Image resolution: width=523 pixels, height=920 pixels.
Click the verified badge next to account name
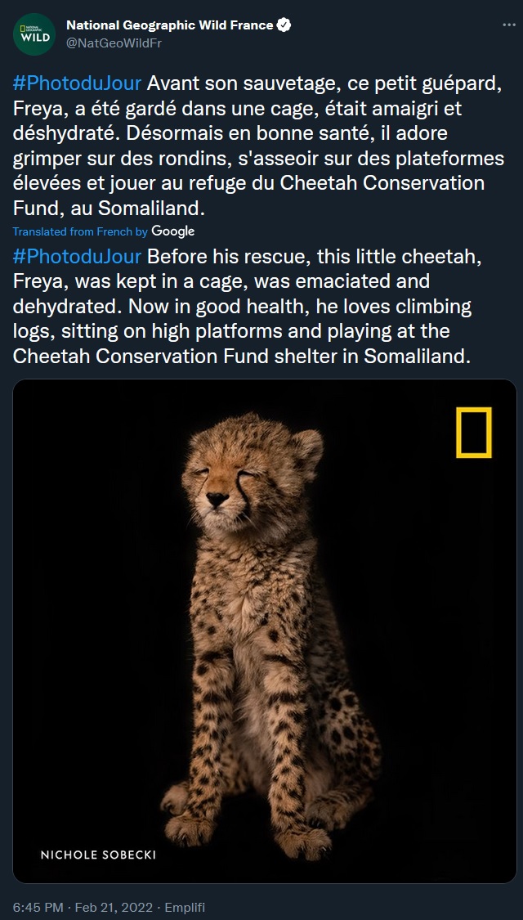pyautogui.click(x=284, y=25)
